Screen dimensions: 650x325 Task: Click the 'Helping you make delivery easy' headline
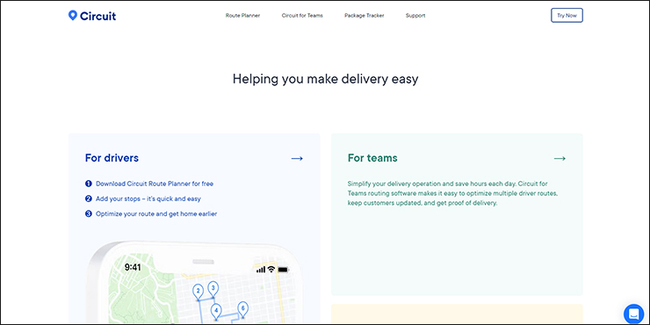coord(325,79)
